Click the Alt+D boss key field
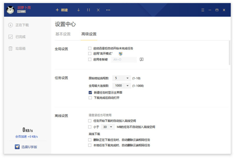This screenshot has height=159, width=235. pyautogui.click(x=124, y=59)
